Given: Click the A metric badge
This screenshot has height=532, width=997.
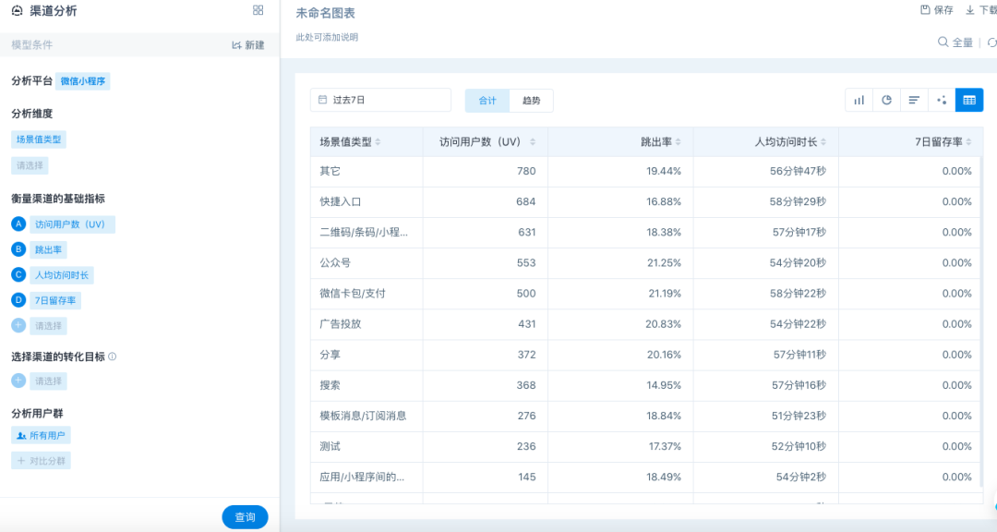Looking at the screenshot, I should 18,224.
